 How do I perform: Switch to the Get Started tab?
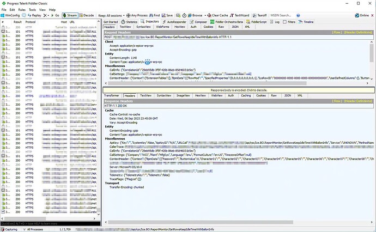pyautogui.click(x=111, y=22)
